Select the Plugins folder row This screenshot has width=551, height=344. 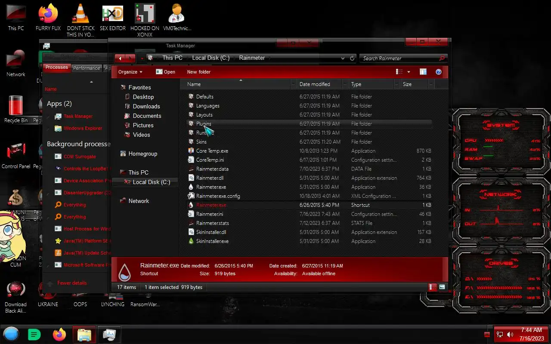point(310,124)
